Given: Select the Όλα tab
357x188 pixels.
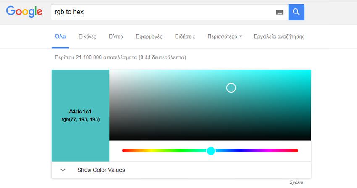Looking at the screenshot, I should tap(60, 36).
